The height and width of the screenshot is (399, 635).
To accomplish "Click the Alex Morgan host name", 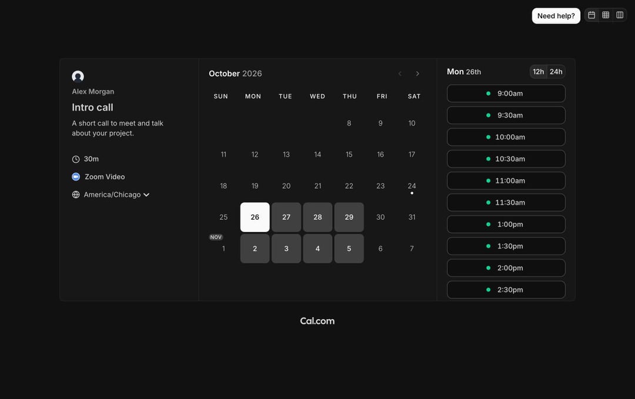I will pos(93,92).
